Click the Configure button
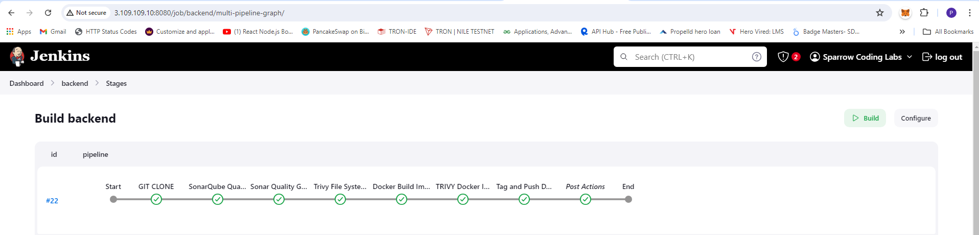Image resolution: width=979 pixels, height=235 pixels. [x=916, y=118]
